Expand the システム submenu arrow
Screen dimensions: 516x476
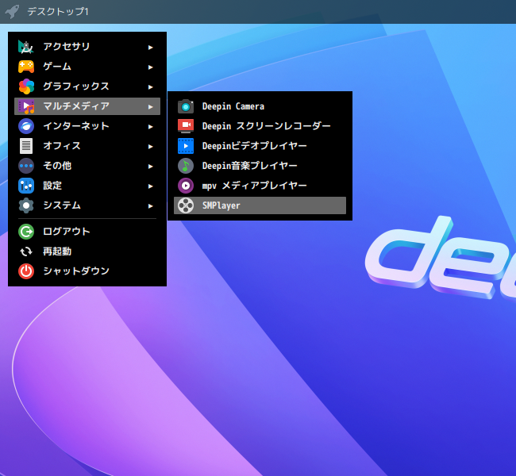[150, 206]
